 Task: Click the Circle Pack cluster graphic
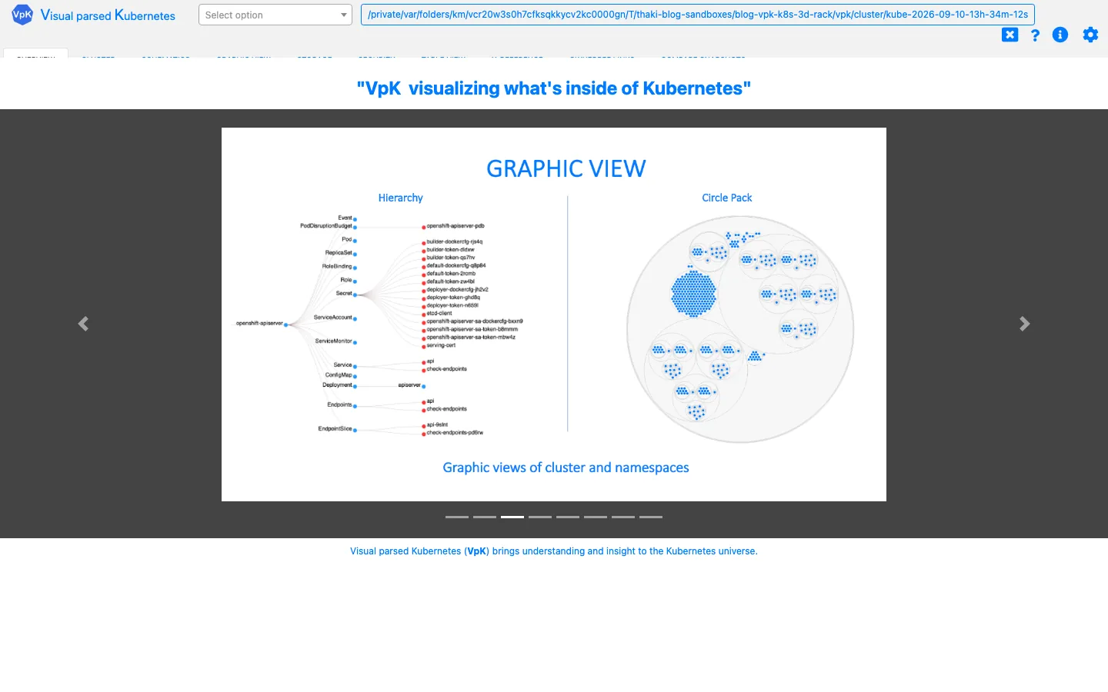pos(740,329)
